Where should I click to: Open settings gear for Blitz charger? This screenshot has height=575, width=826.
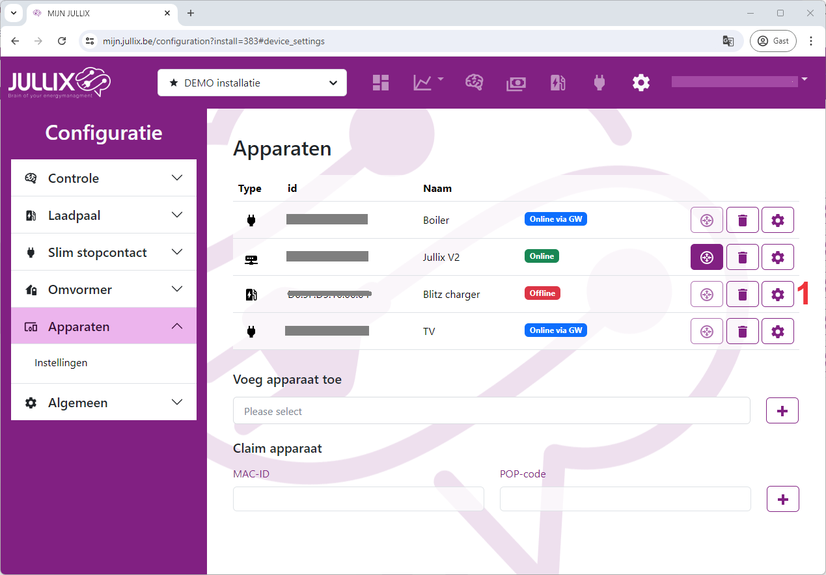(x=777, y=295)
